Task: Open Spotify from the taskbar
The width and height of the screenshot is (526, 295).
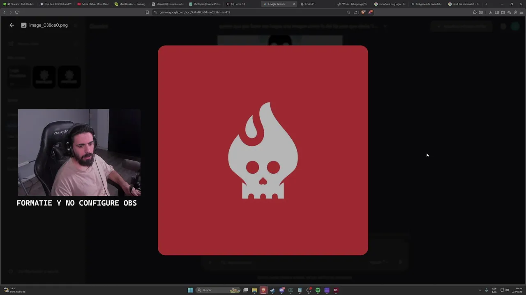Action: (x=318, y=290)
